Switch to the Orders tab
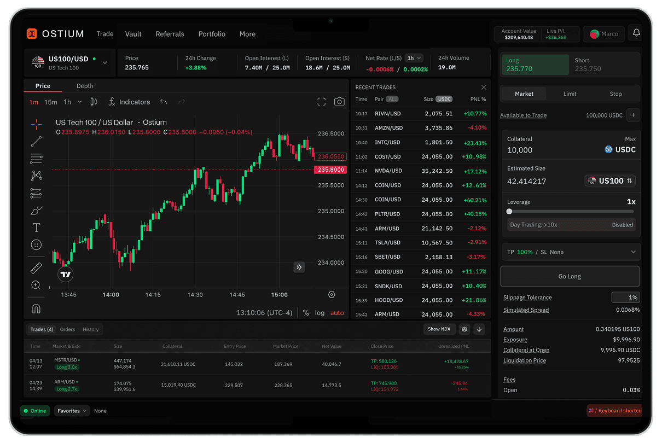 click(x=67, y=329)
